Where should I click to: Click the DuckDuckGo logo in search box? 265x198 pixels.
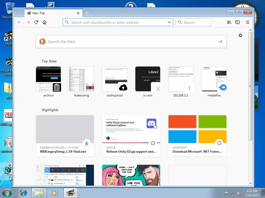click(x=42, y=42)
